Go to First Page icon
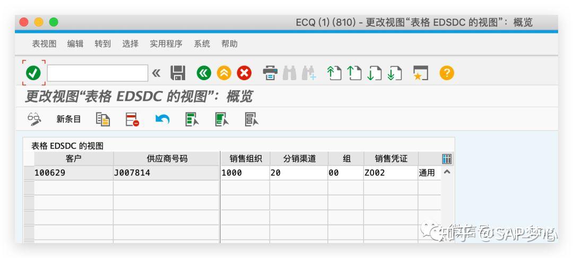Screen dimensions: 573x258 (334, 73)
